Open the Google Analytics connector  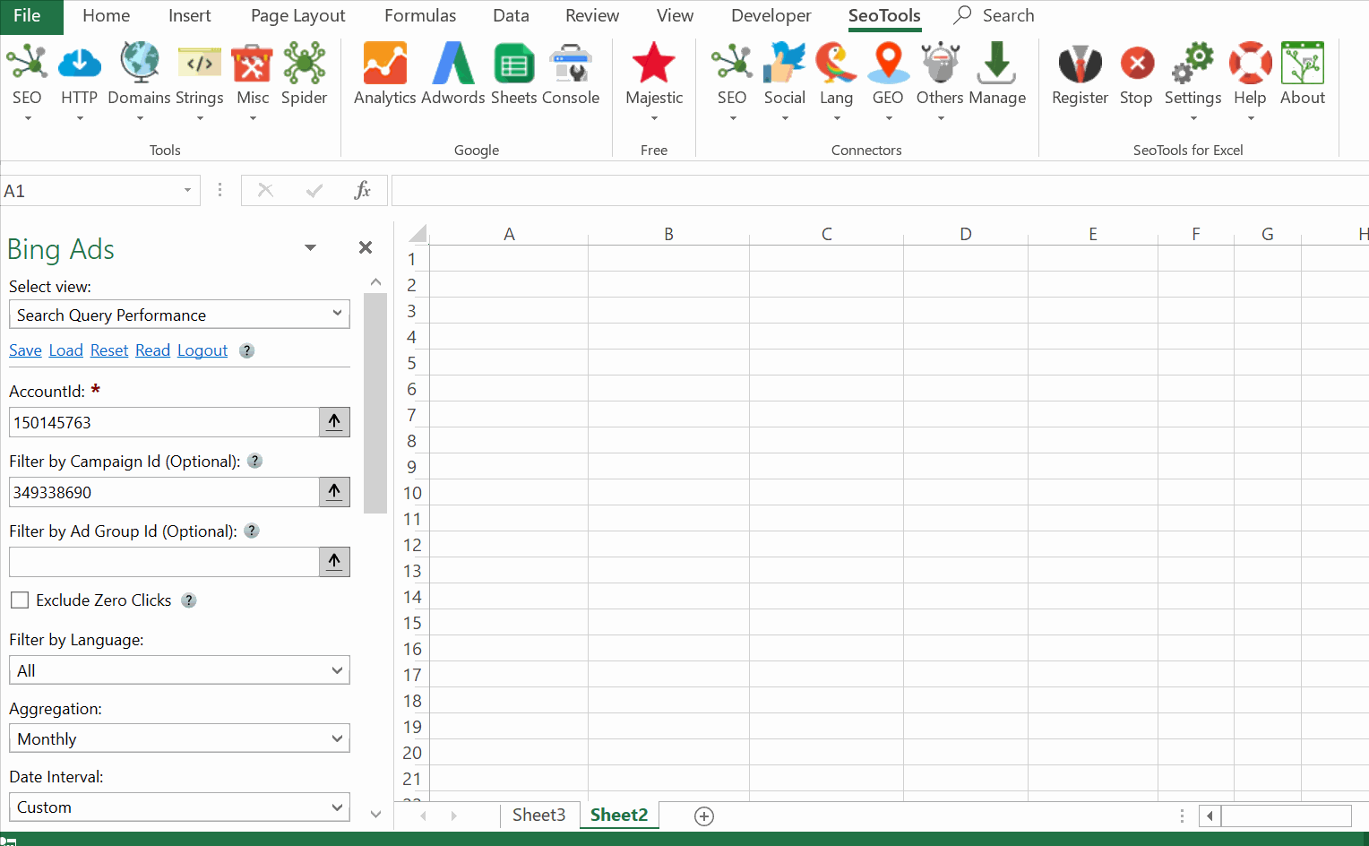385,63
